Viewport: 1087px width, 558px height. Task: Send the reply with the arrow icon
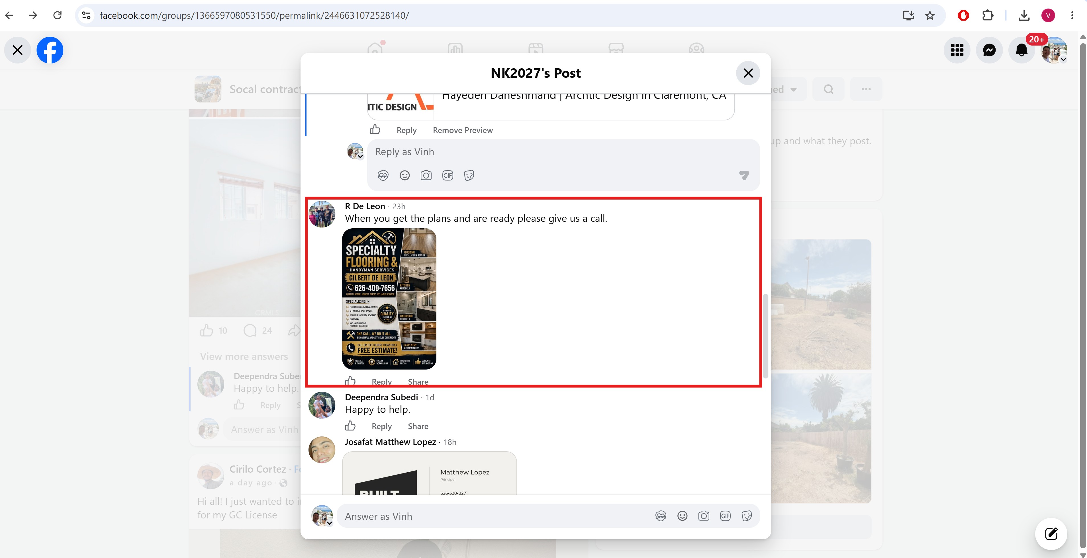[x=744, y=175]
